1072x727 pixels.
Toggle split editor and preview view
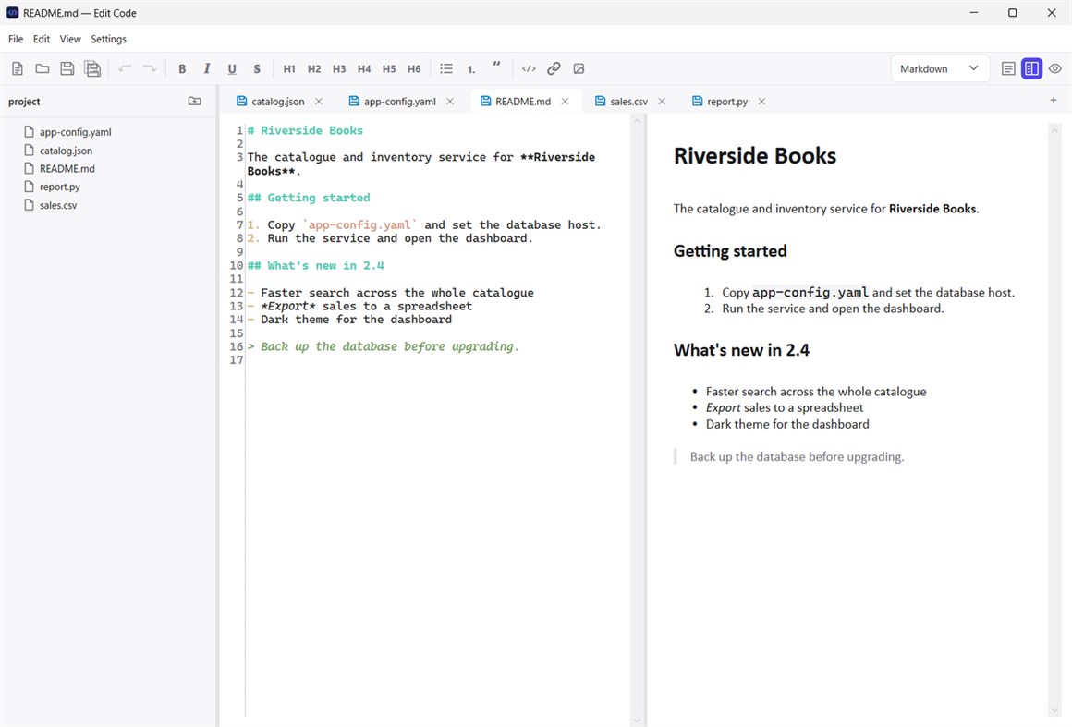(x=1031, y=68)
